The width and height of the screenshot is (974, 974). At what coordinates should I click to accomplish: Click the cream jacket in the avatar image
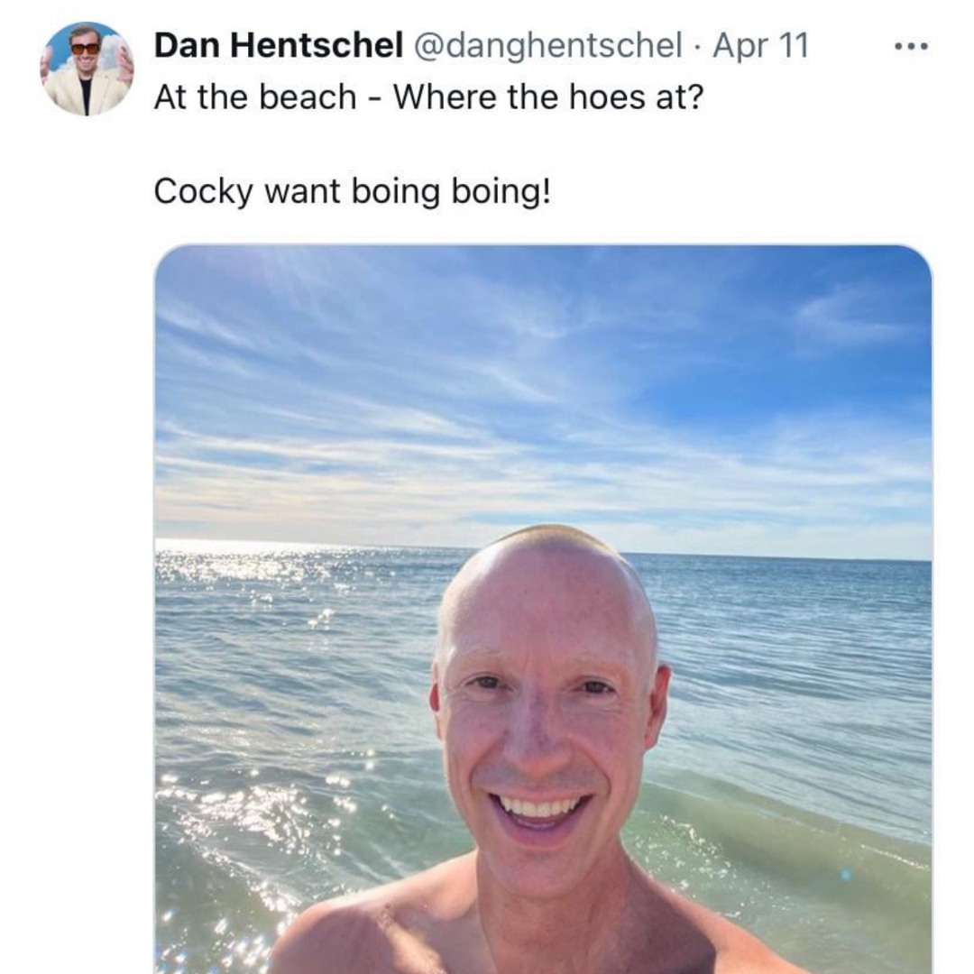pos(87,92)
